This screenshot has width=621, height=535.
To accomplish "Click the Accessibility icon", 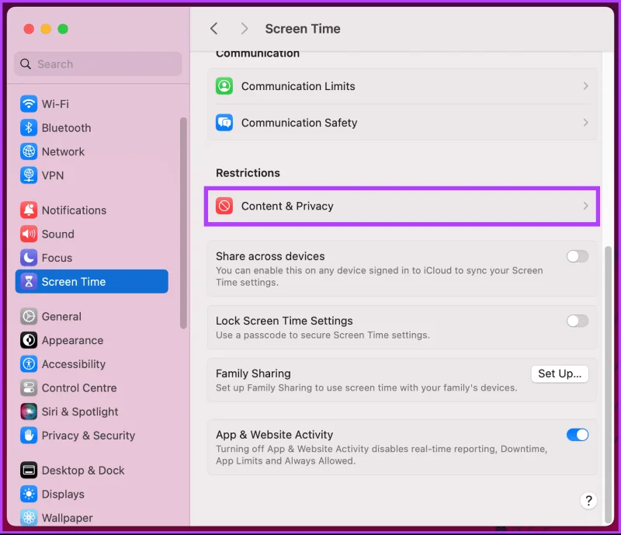I will tap(29, 364).
